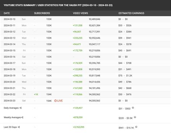Click the SUBSCRIBERS column header
The width and height of the screenshot is (171, 133).
pyautogui.click(x=42, y=13)
